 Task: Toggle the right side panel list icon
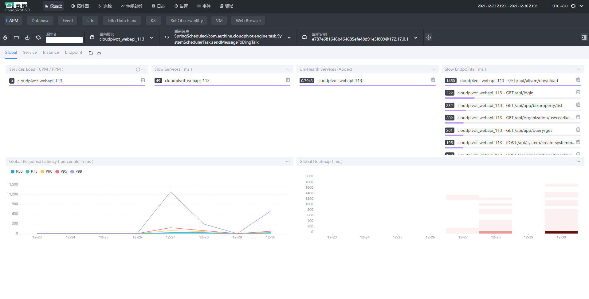(x=584, y=37)
